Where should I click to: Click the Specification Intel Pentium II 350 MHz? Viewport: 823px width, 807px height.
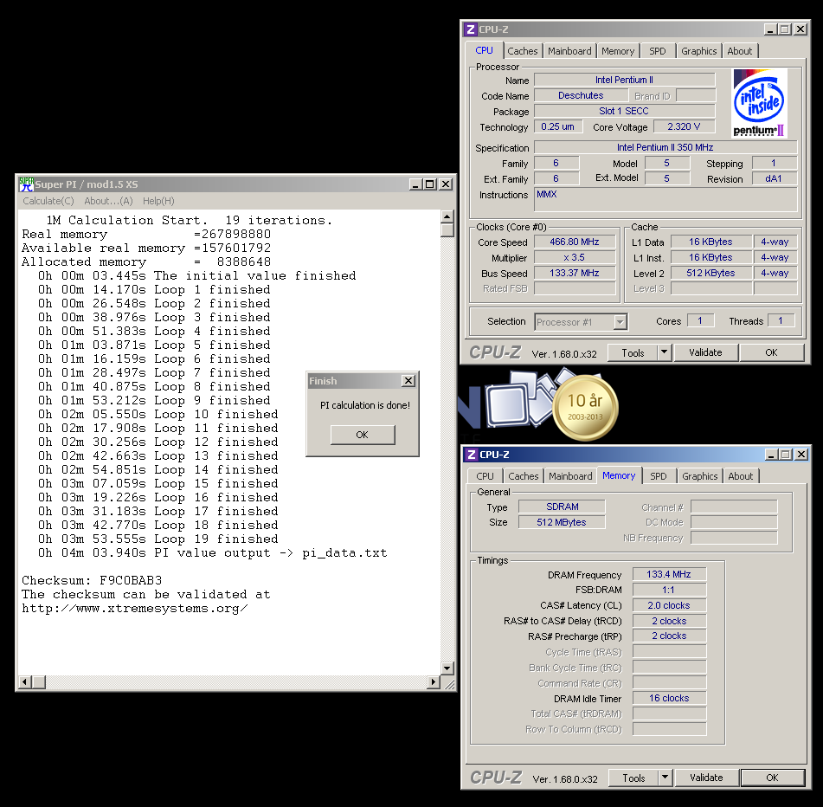665,147
